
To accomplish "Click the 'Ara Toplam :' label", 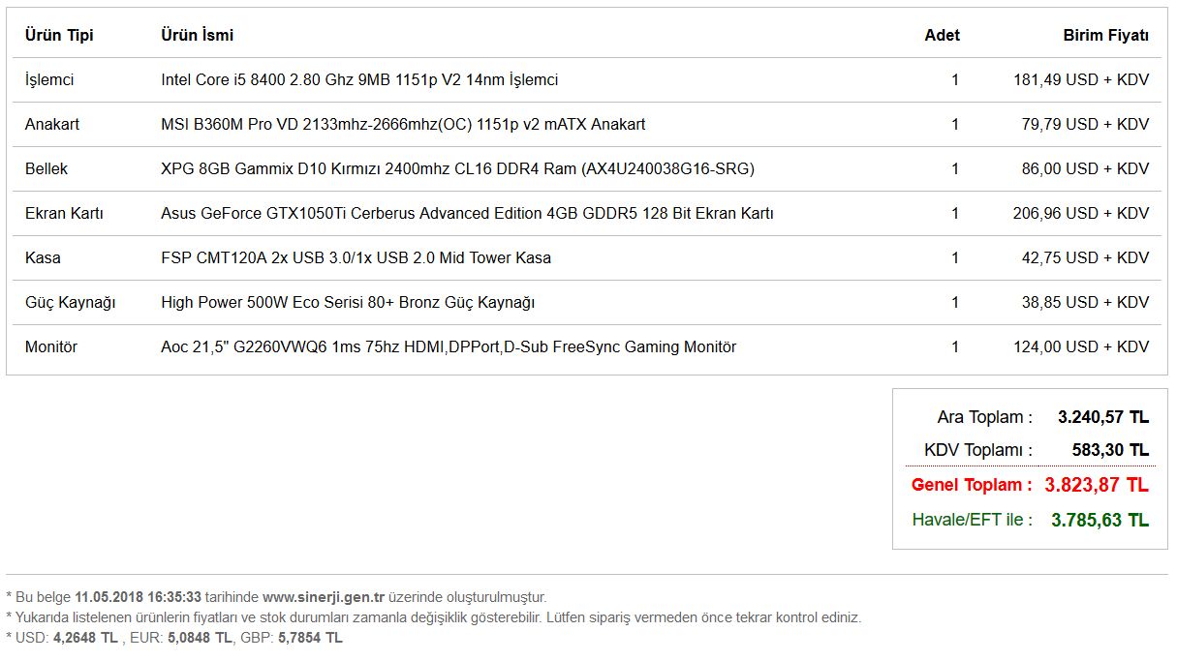I will pos(985,417).
